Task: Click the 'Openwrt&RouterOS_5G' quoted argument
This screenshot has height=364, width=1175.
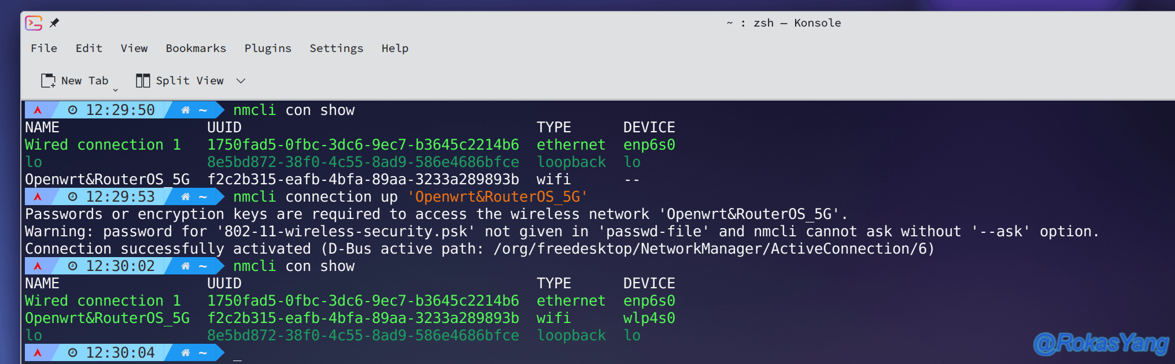Action: click(497, 197)
